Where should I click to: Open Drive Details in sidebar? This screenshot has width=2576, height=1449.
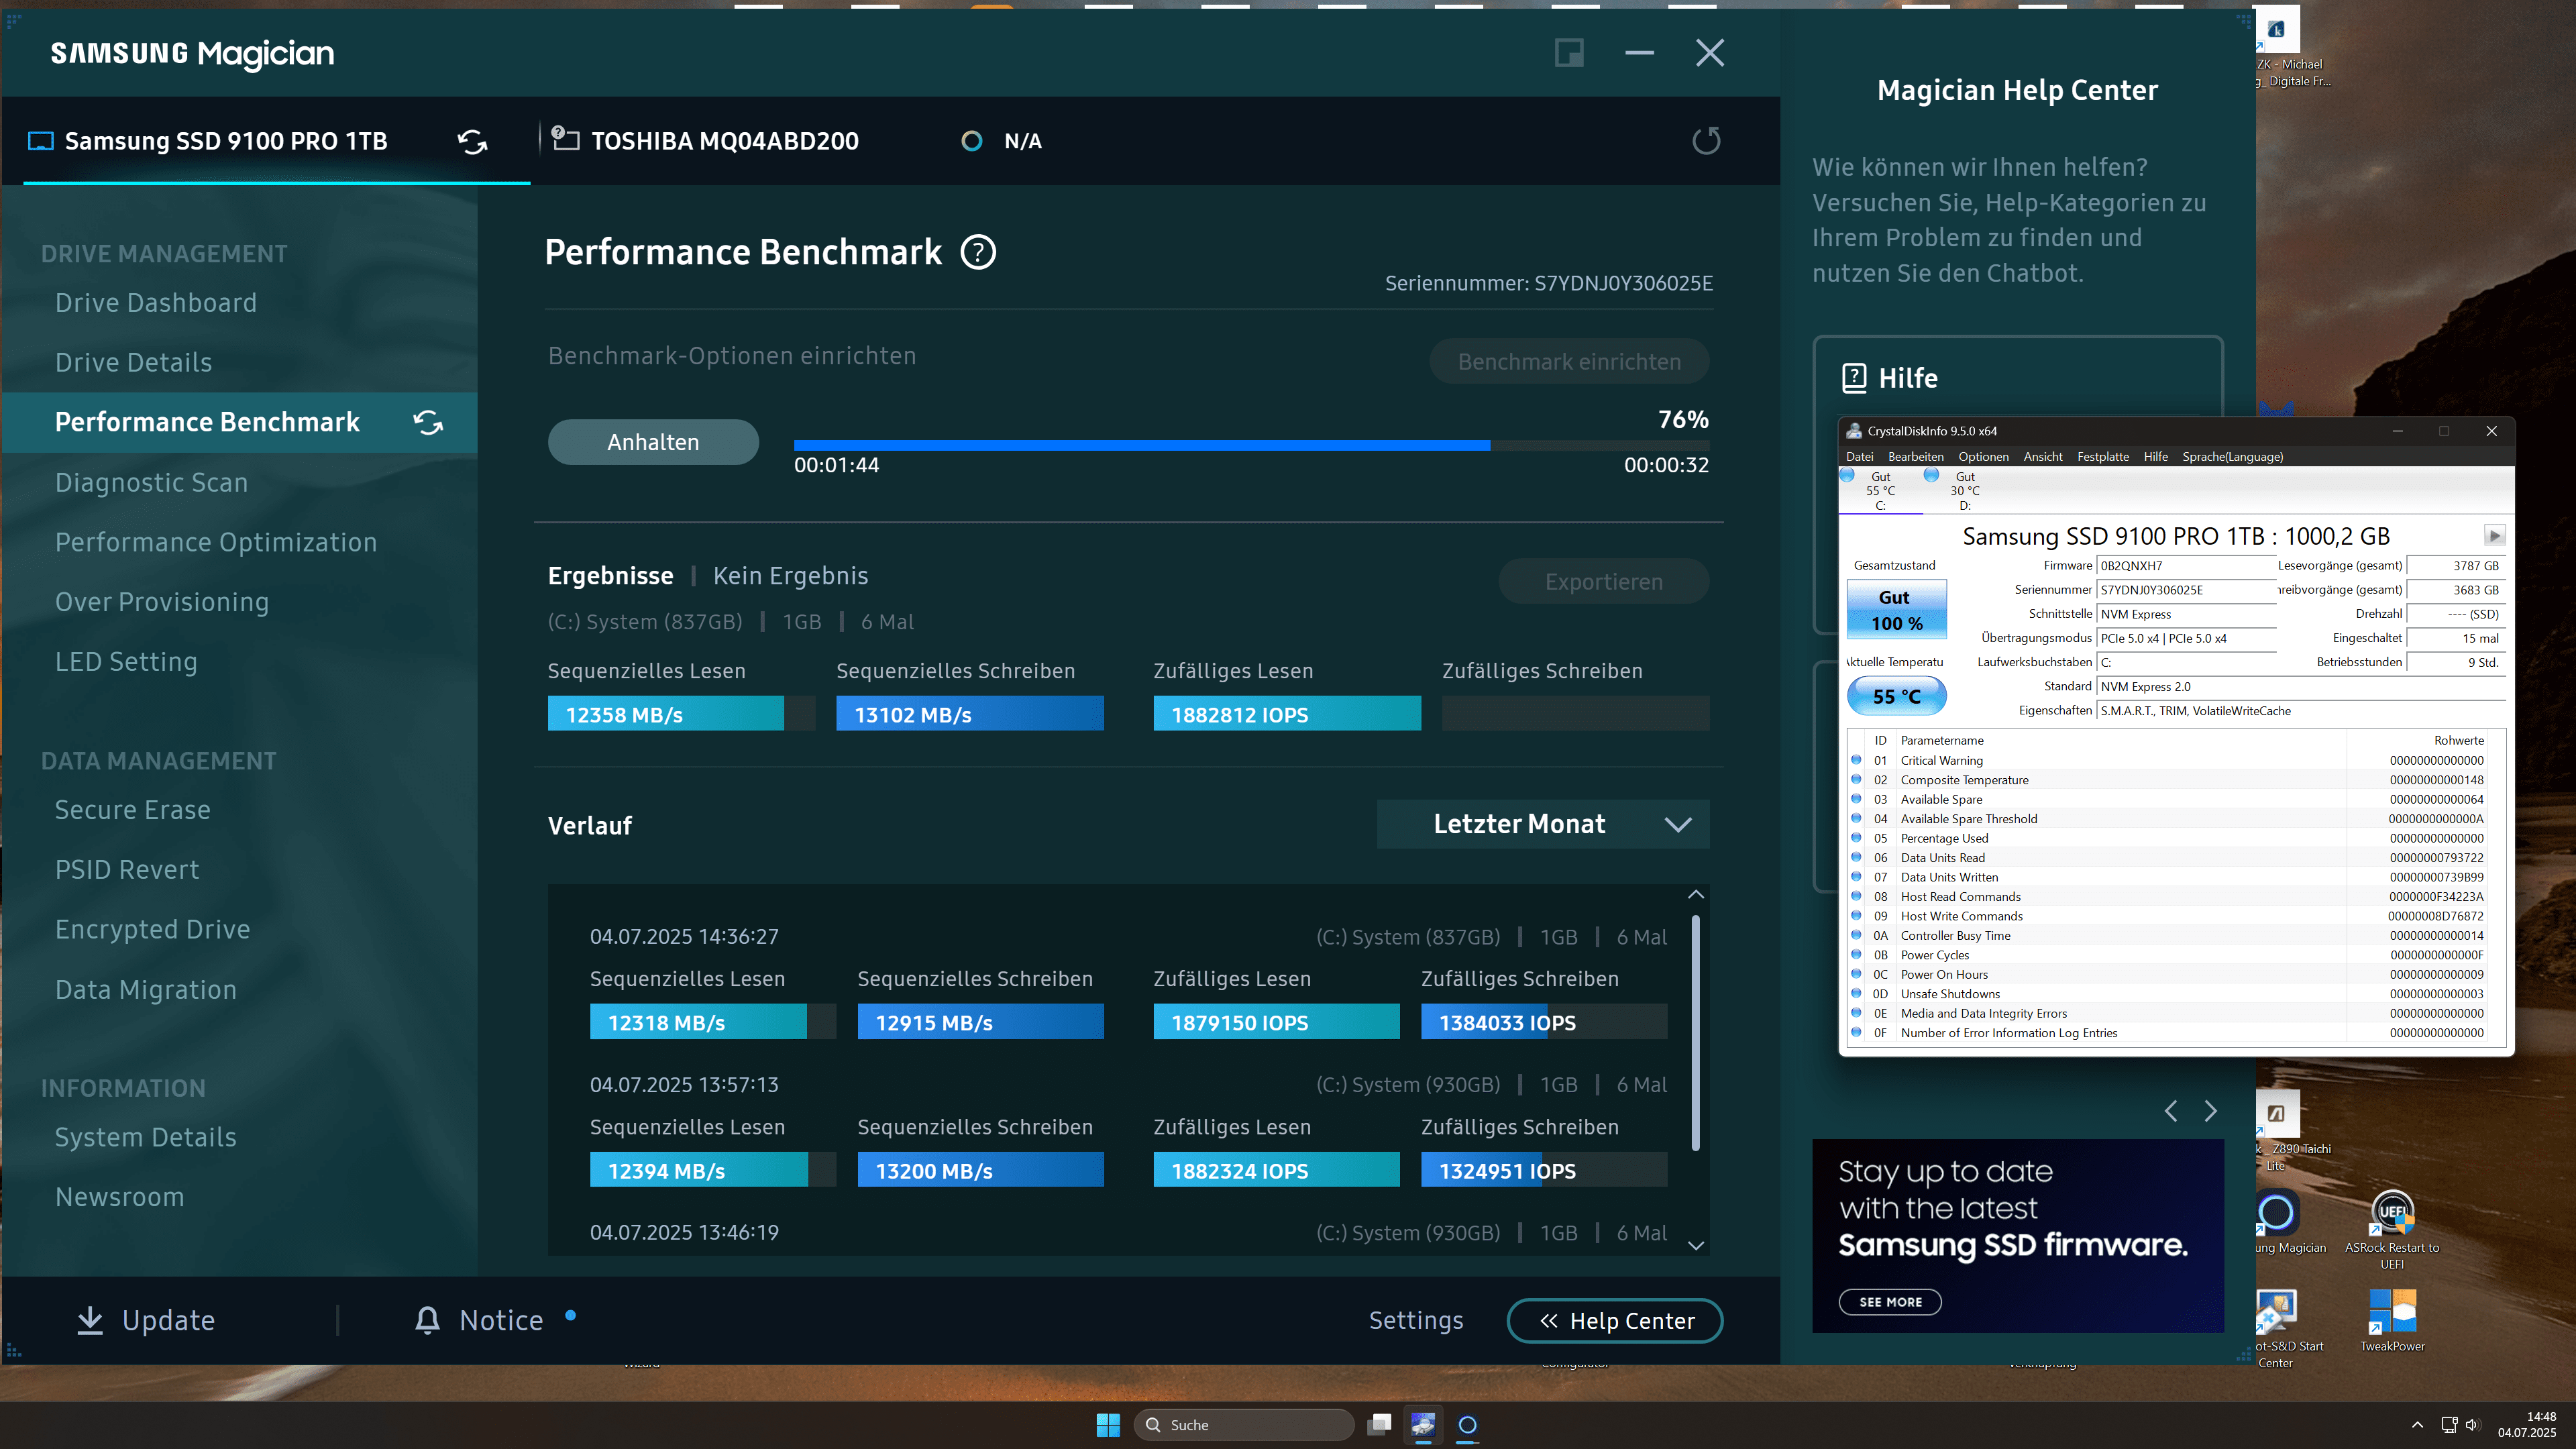click(x=133, y=362)
